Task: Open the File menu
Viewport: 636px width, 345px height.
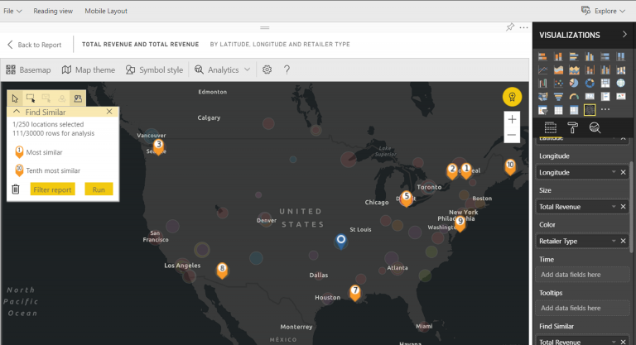Action: (x=12, y=11)
